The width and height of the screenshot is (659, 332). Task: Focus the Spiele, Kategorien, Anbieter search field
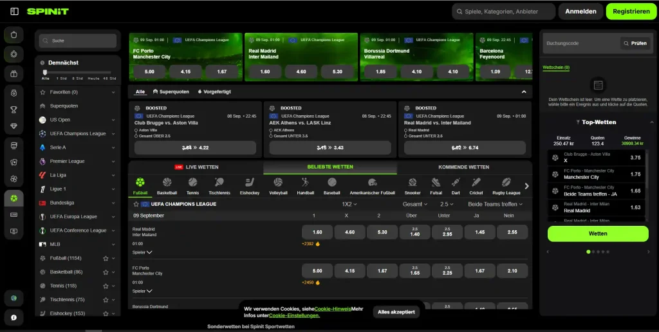(x=503, y=12)
